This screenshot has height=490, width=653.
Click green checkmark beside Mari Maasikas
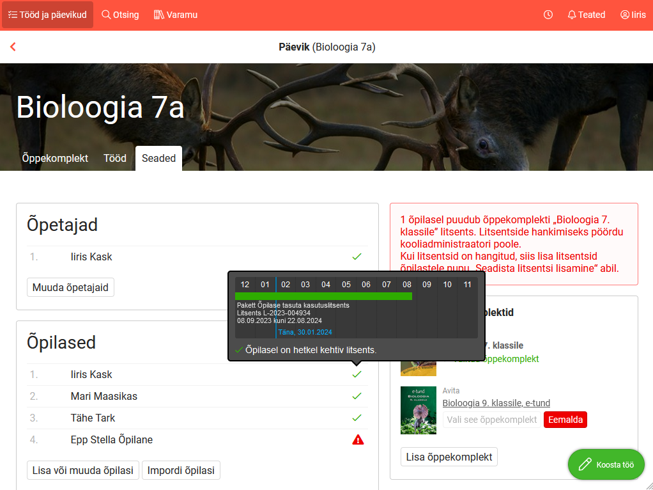click(357, 396)
